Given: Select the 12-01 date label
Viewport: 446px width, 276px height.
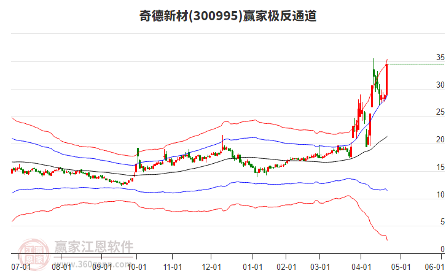Looking at the screenshot, I should click(211, 267).
